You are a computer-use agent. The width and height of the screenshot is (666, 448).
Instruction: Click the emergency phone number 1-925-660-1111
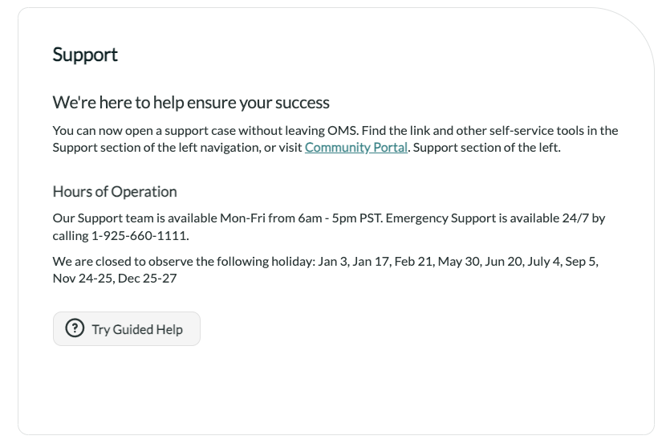[x=141, y=236]
